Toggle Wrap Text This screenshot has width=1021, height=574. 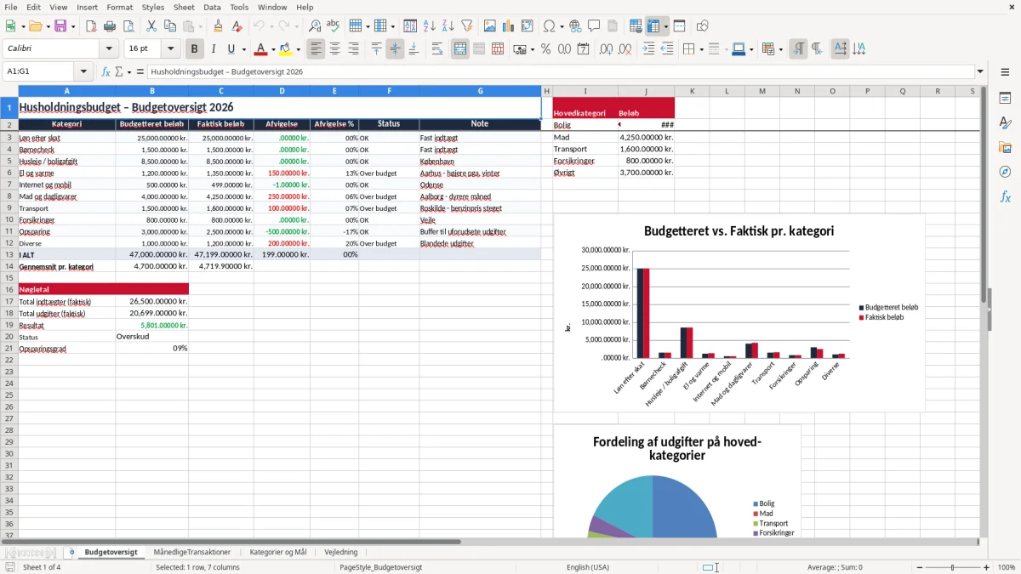(x=437, y=49)
